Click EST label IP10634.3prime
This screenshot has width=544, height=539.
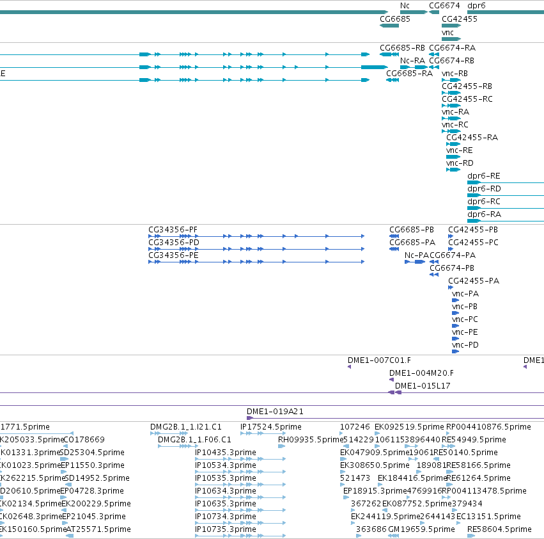(226, 491)
